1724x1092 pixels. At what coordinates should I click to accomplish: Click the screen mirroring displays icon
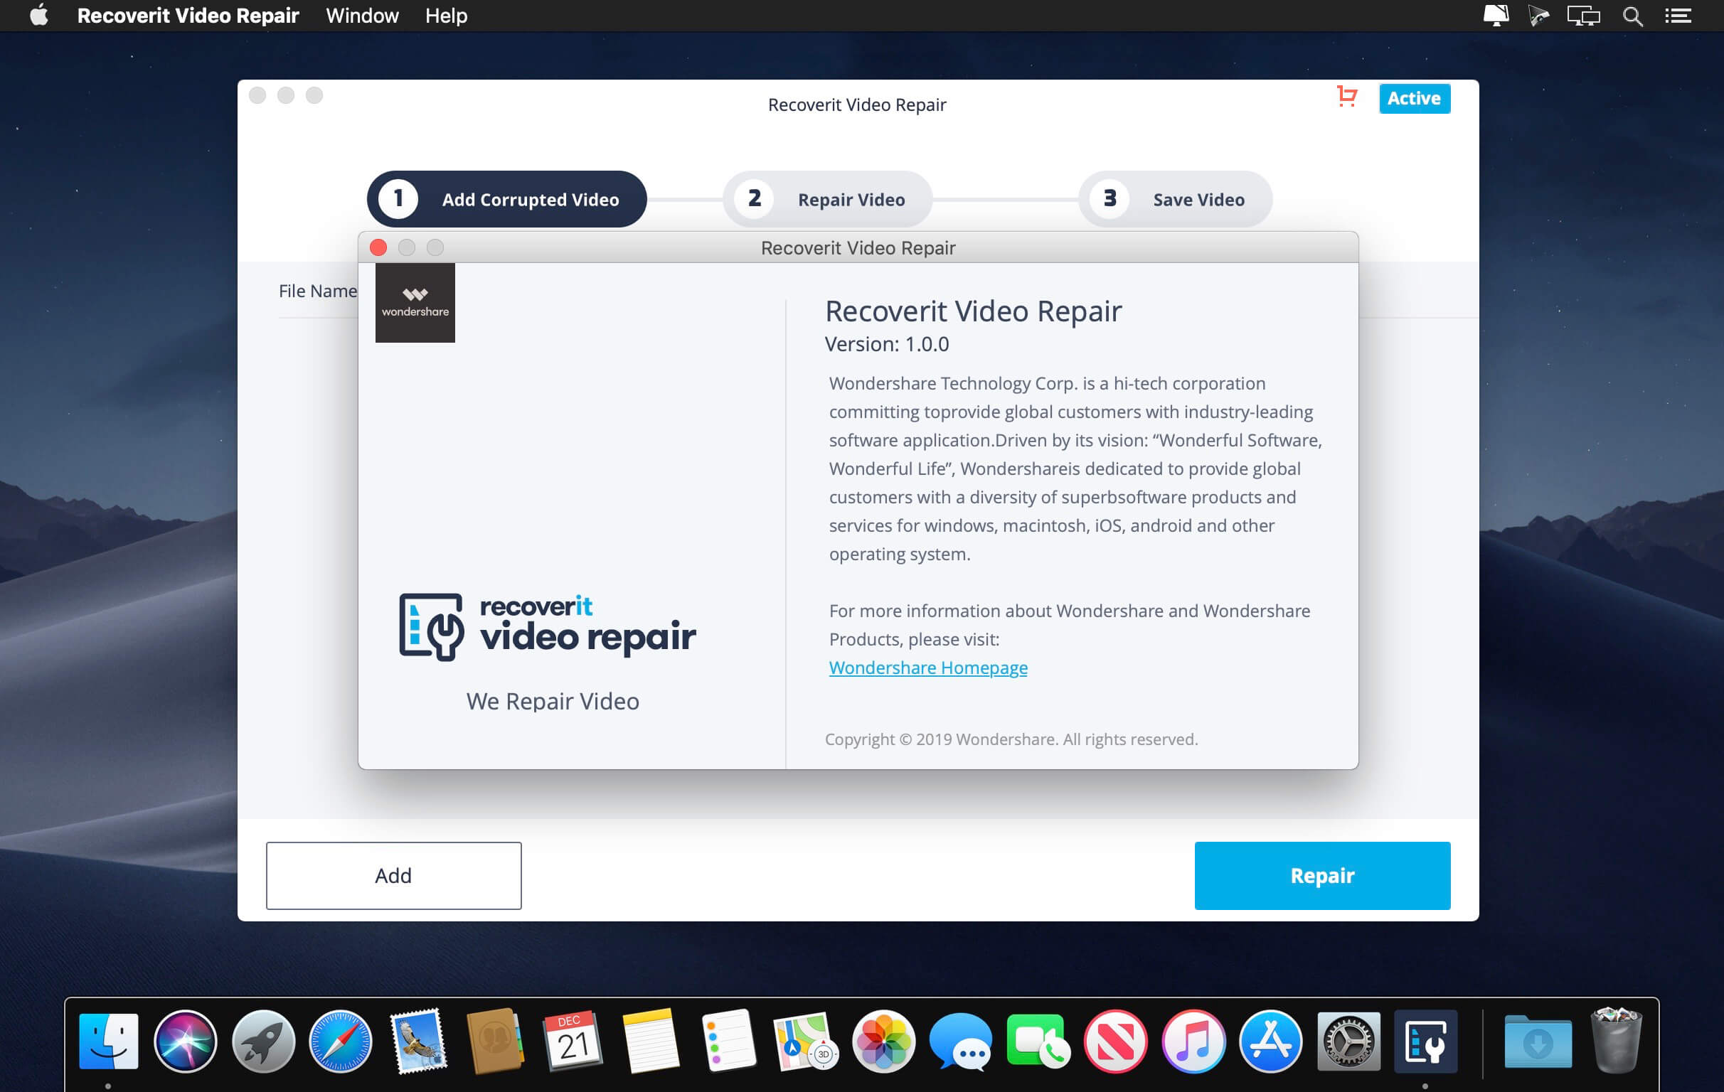click(x=1584, y=16)
